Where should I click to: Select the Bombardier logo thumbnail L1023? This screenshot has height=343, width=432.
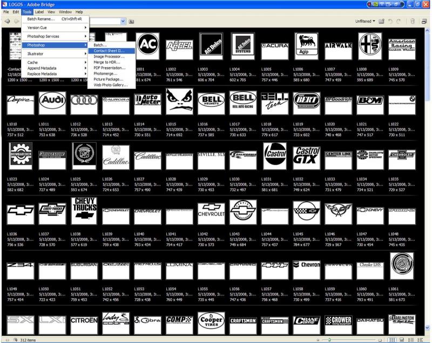(21, 156)
